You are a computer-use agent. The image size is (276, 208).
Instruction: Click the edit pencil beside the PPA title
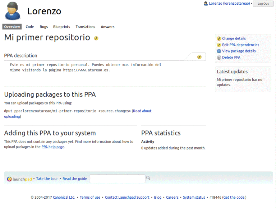click(x=96, y=38)
